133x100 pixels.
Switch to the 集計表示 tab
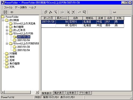coord(59,93)
